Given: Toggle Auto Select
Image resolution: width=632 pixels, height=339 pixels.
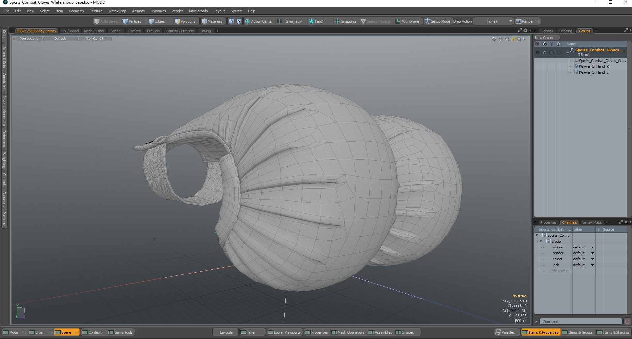Looking at the screenshot, I should pos(106,21).
